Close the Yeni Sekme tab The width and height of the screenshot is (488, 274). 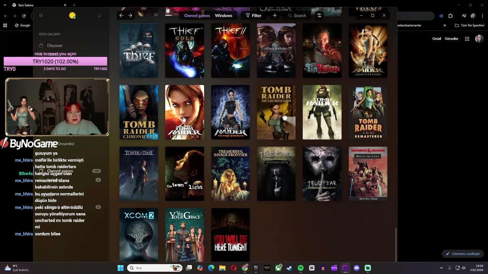click(x=65, y=5)
